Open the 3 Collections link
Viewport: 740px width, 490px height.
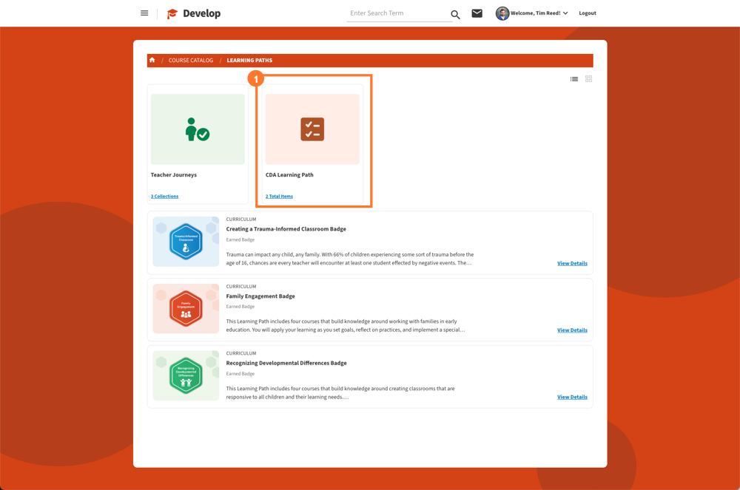tap(164, 197)
